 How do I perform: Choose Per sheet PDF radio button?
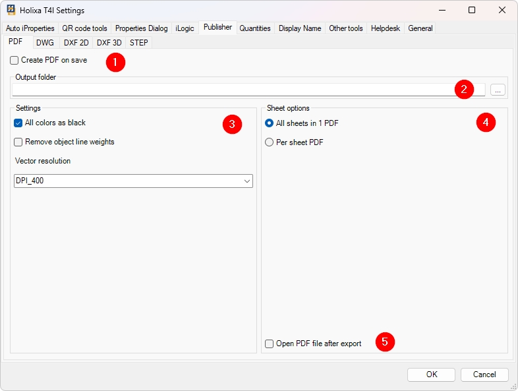(x=269, y=142)
